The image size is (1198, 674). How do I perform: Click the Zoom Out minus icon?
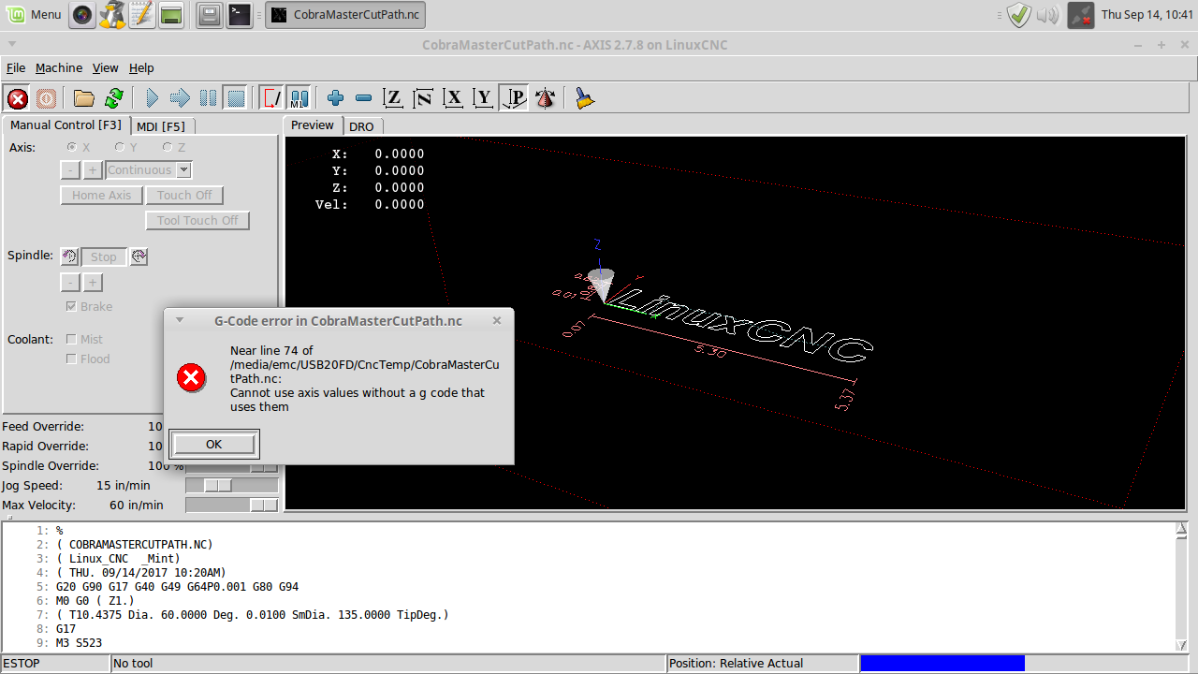click(x=364, y=98)
